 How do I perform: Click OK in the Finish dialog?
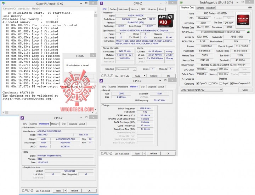pos(86,77)
